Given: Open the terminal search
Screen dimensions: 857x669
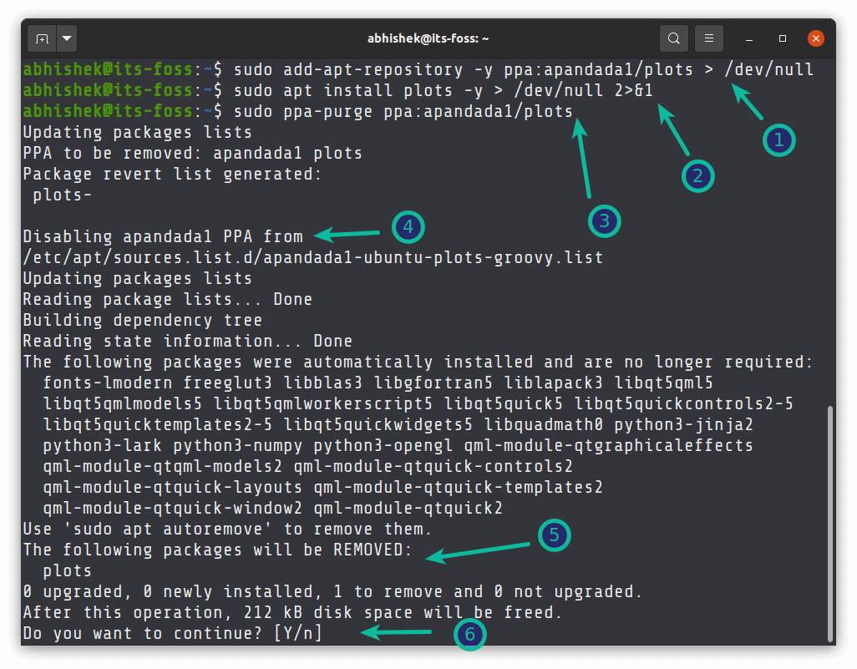Looking at the screenshot, I should point(674,38).
